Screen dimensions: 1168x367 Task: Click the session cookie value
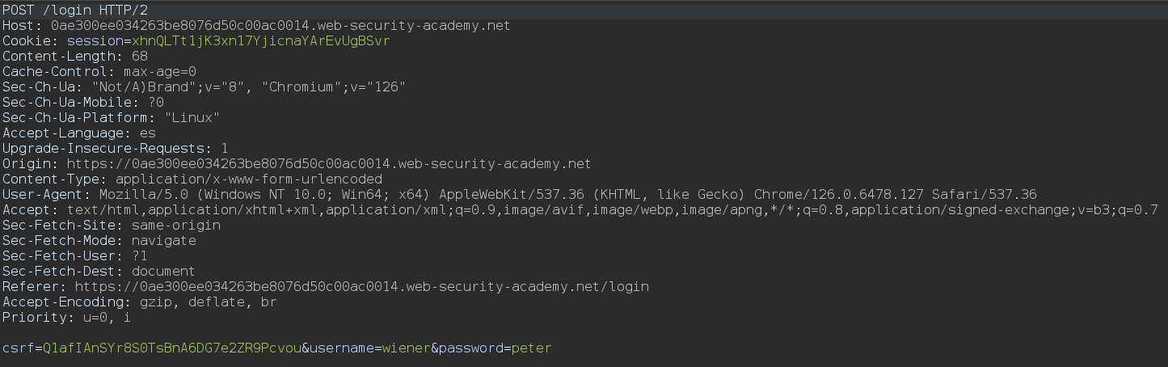pyautogui.click(x=261, y=40)
